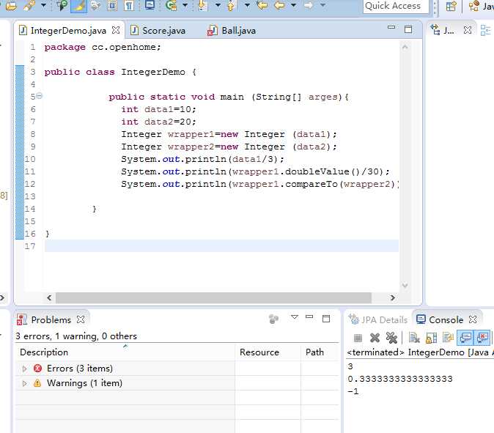
Task: Collapse the main method fold marker at line 5
Action: [x=40, y=96]
